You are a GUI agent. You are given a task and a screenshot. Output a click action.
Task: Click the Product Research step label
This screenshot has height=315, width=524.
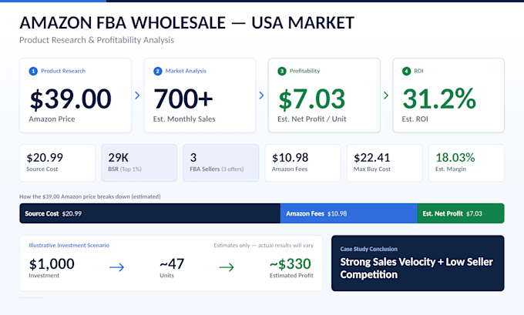coord(63,71)
